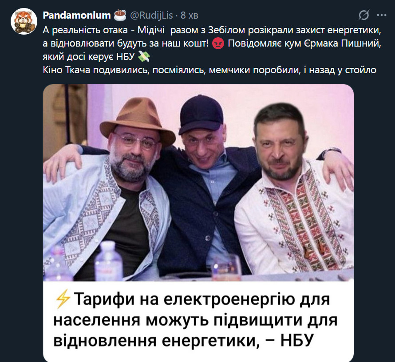Image resolution: width=395 pixels, height=362 pixels.
Task: Open the @RudijLis handle link
Action: click(x=151, y=16)
